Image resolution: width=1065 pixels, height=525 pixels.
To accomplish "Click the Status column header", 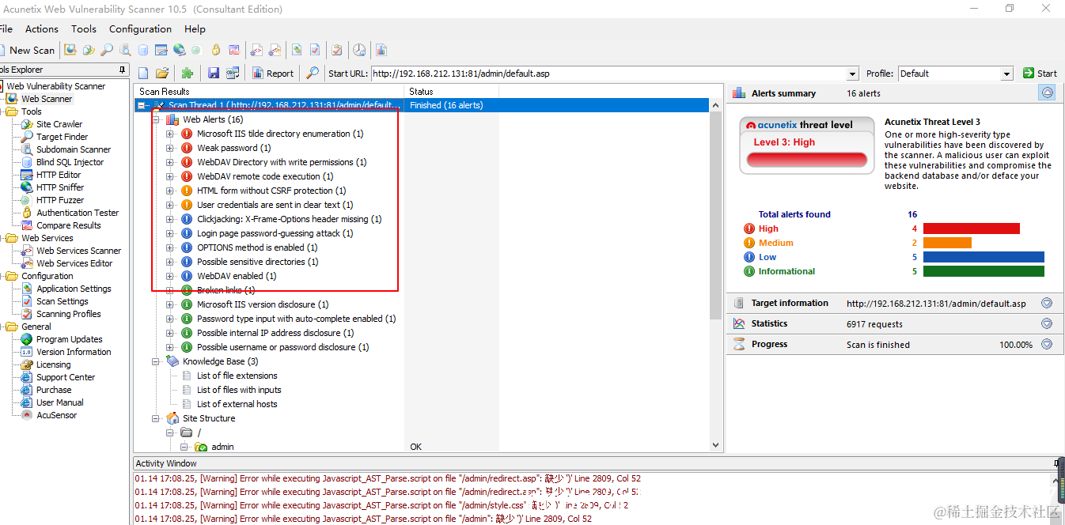I will tap(451, 92).
